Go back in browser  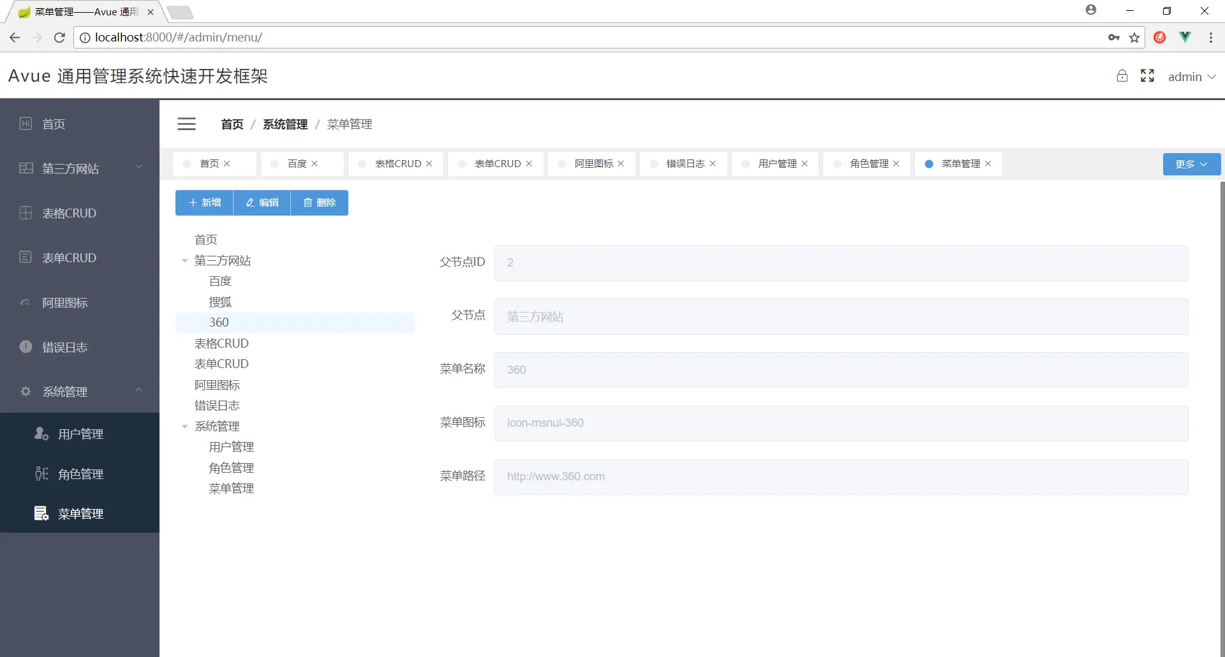point(15,38)
